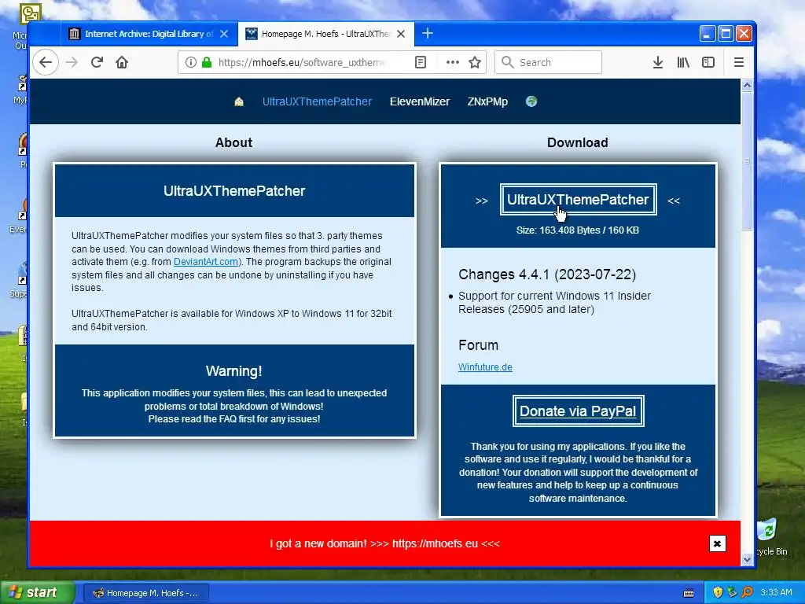805x604 pixels.
Task: Click the 'Warning!' heading text
Action: 234,371
